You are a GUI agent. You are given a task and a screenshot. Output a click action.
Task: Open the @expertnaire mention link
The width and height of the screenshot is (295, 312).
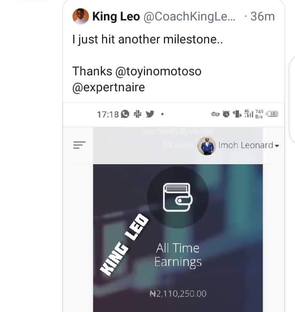pyautogui.click(x=109, y=88)
